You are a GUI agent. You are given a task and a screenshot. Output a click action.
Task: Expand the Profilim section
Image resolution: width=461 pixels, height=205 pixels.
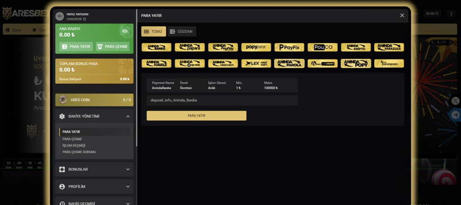point(95,187)
